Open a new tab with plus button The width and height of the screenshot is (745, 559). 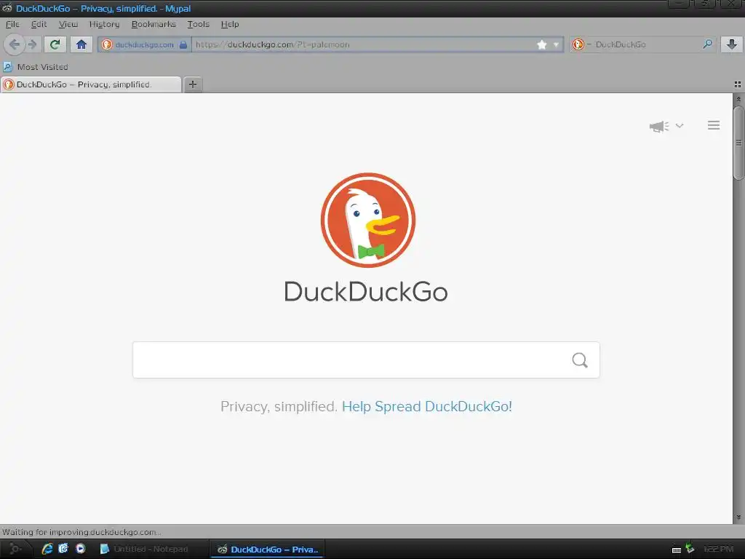click(192, 84)
